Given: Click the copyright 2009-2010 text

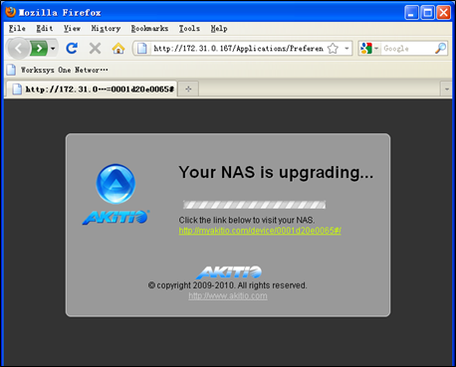Looking at the screenshot, I should (227, 285).
